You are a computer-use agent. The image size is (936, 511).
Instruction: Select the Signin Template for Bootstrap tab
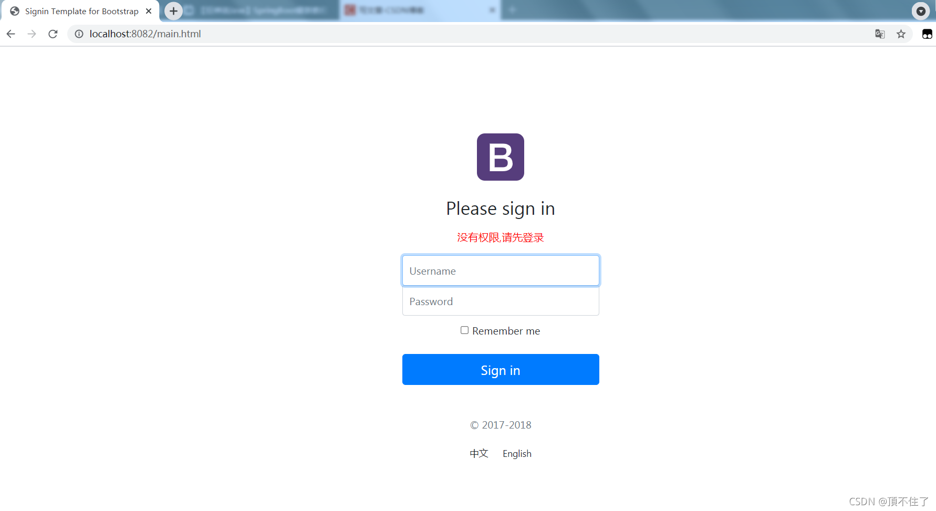pyautogui.click(x=80, y=11)
